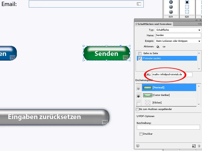Enable the Klicken state checkbox
The height and width of the screenshot is (151, 202).
138,104
